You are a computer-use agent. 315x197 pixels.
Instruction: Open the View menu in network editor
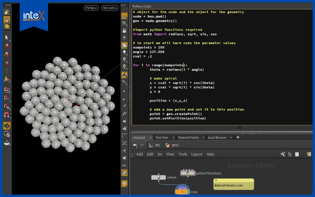(170, 154)
